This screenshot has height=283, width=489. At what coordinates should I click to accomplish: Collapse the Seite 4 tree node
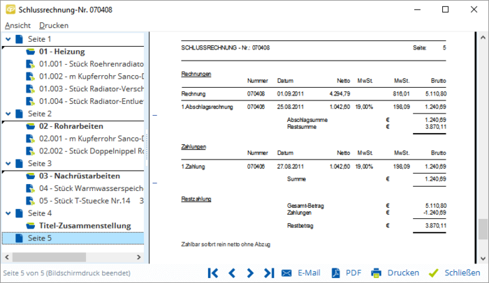tap(7, 213)
